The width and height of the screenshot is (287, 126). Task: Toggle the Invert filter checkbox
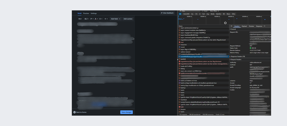[203, 11]
